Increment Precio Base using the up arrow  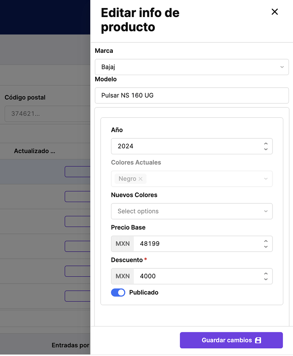[266, 241]
